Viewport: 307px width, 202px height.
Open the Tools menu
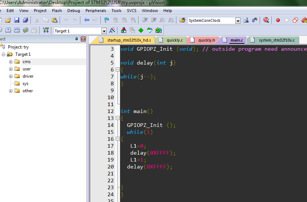116,11
